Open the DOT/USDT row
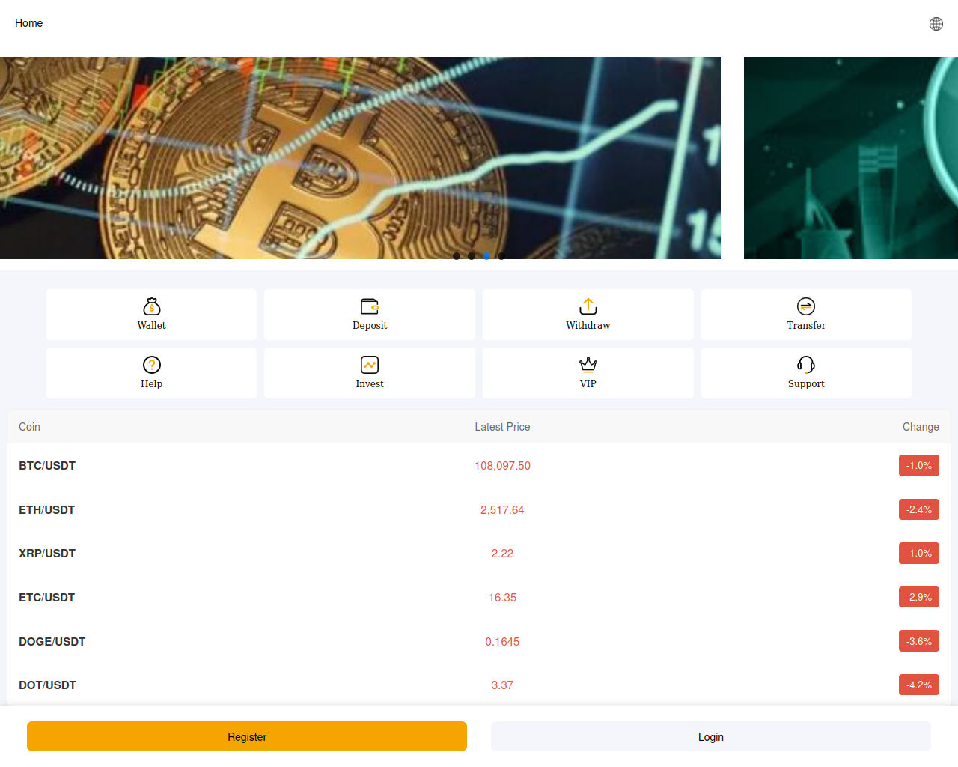This screenshot has height=767, width=958. 479,685
